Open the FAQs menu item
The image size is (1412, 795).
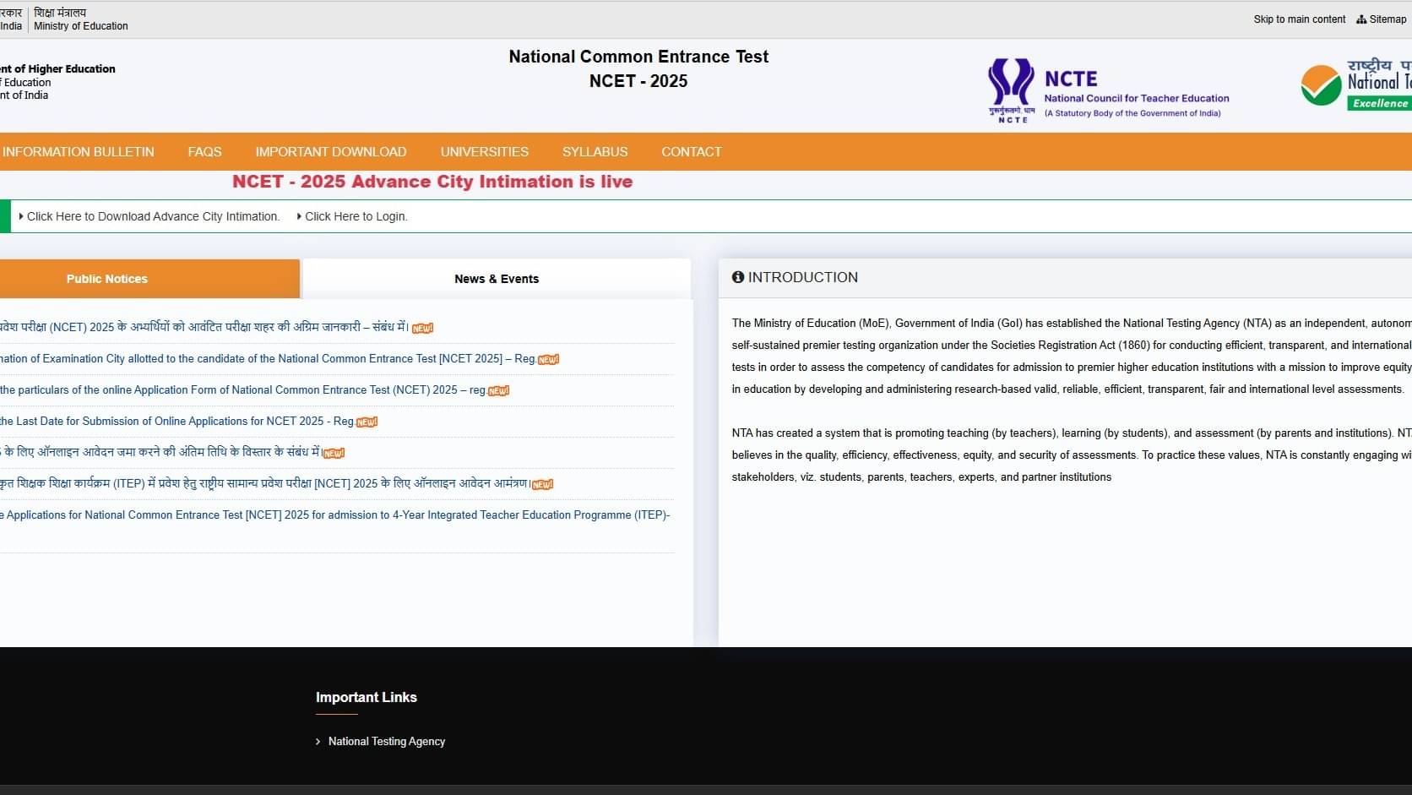click(x=204, y=152)
